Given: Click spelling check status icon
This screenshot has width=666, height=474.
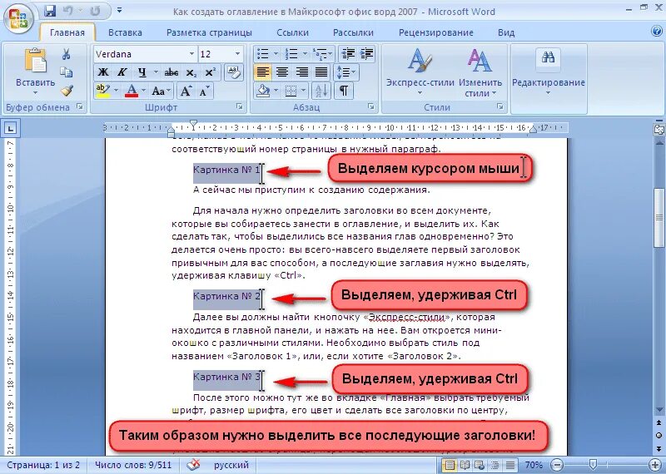Looking at the screenshot, I should point(193,464).
